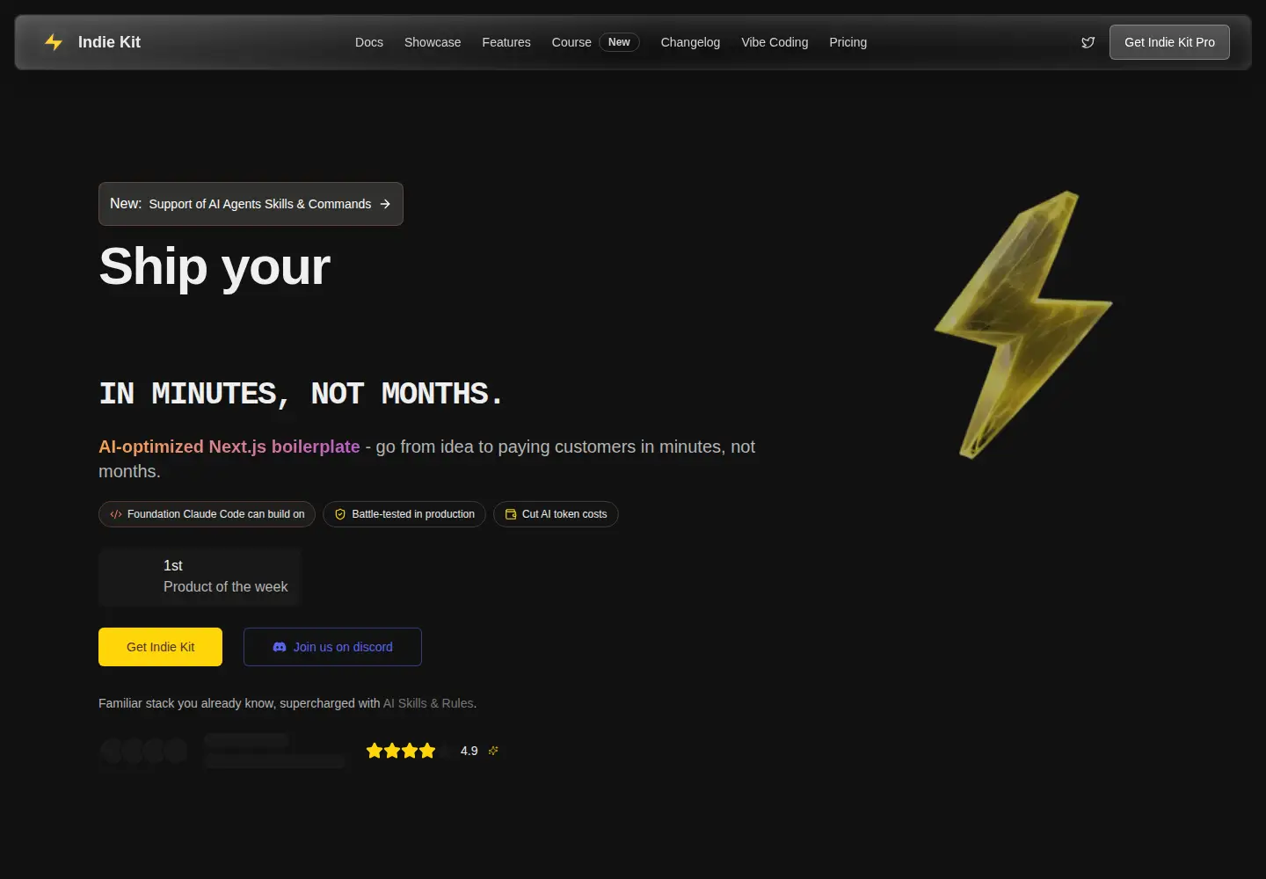Screen dimensions: 1266x879
Task: Click the New badge next to Course
Action: (x=619, y=42)
